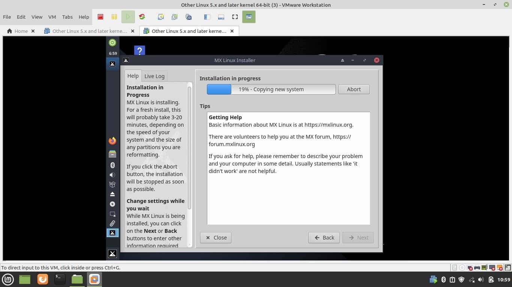Toggle the thumbnail bar view icon
Image resolution: width=512 pixels, height=287 pixels.
point(221,17)
